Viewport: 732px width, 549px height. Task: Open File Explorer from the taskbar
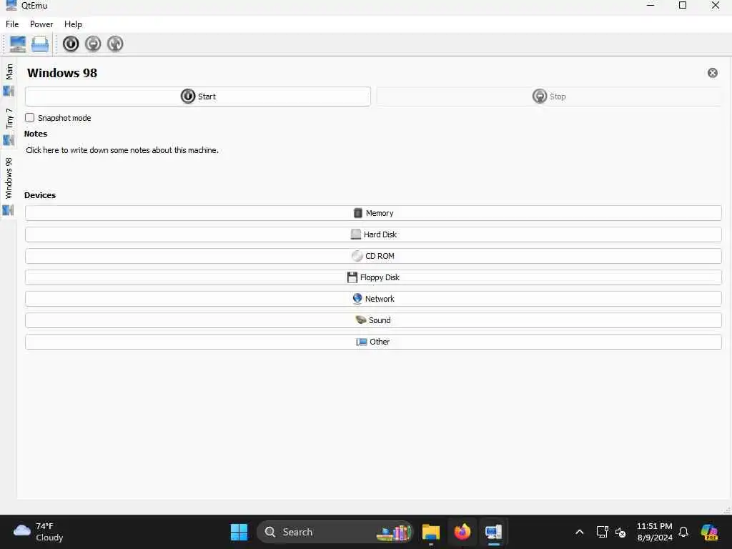431,532
